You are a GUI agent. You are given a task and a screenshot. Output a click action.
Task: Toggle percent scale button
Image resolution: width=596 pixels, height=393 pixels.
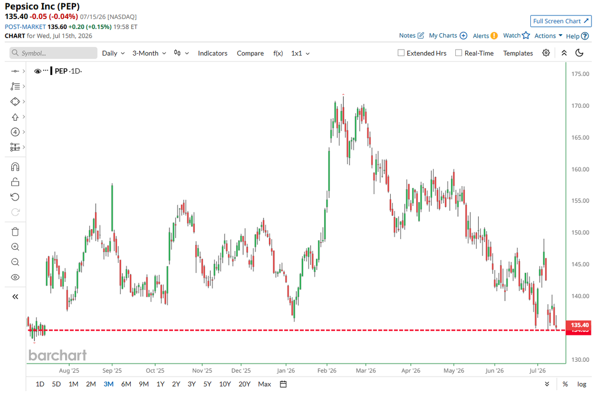tap(565, 384)
